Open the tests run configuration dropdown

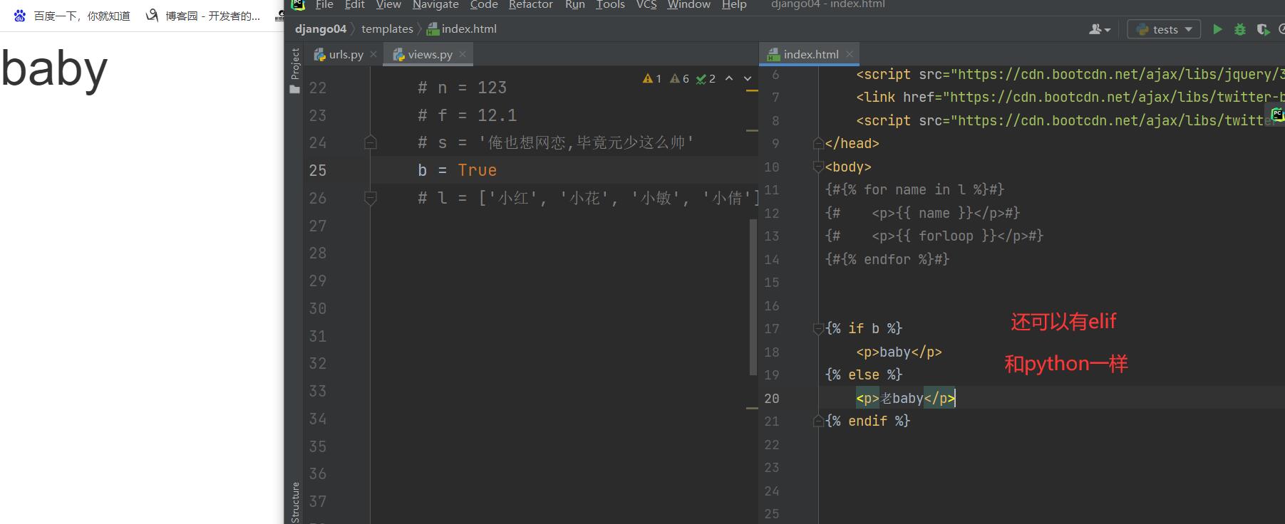click(1164, 29)
